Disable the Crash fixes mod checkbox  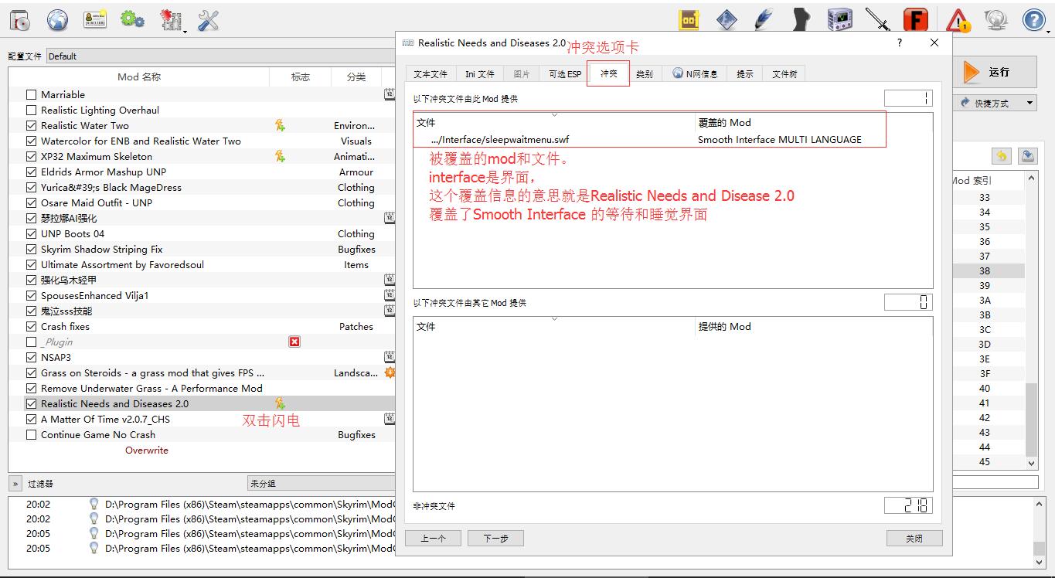[31, 326]
